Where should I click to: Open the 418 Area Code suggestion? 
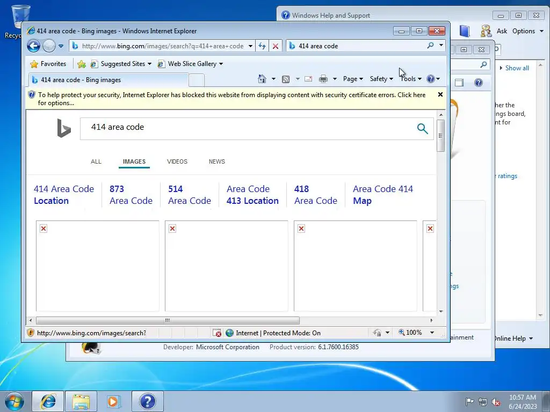pyautogui.click(x=316, y=195)
